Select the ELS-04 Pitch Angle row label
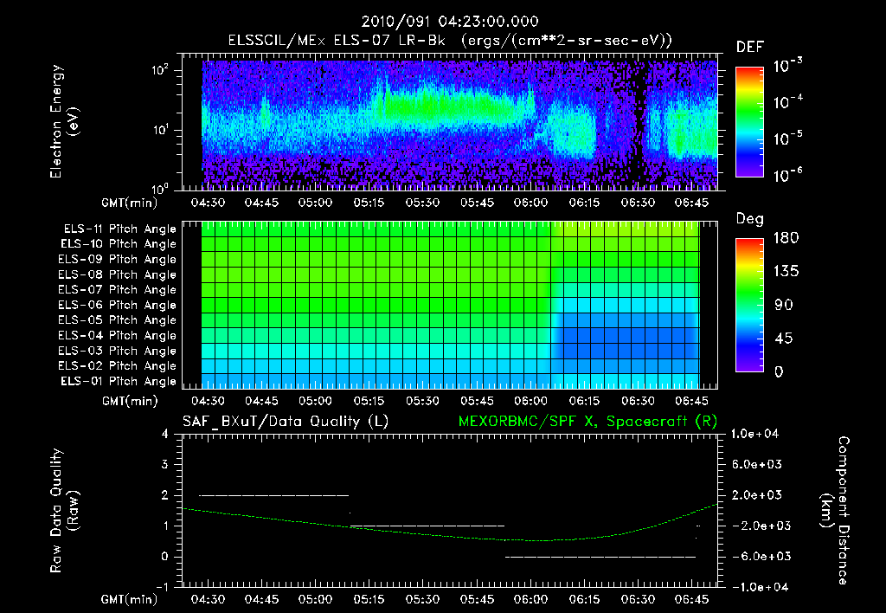Viewport: 886px width, 613px height. (118, 335)
